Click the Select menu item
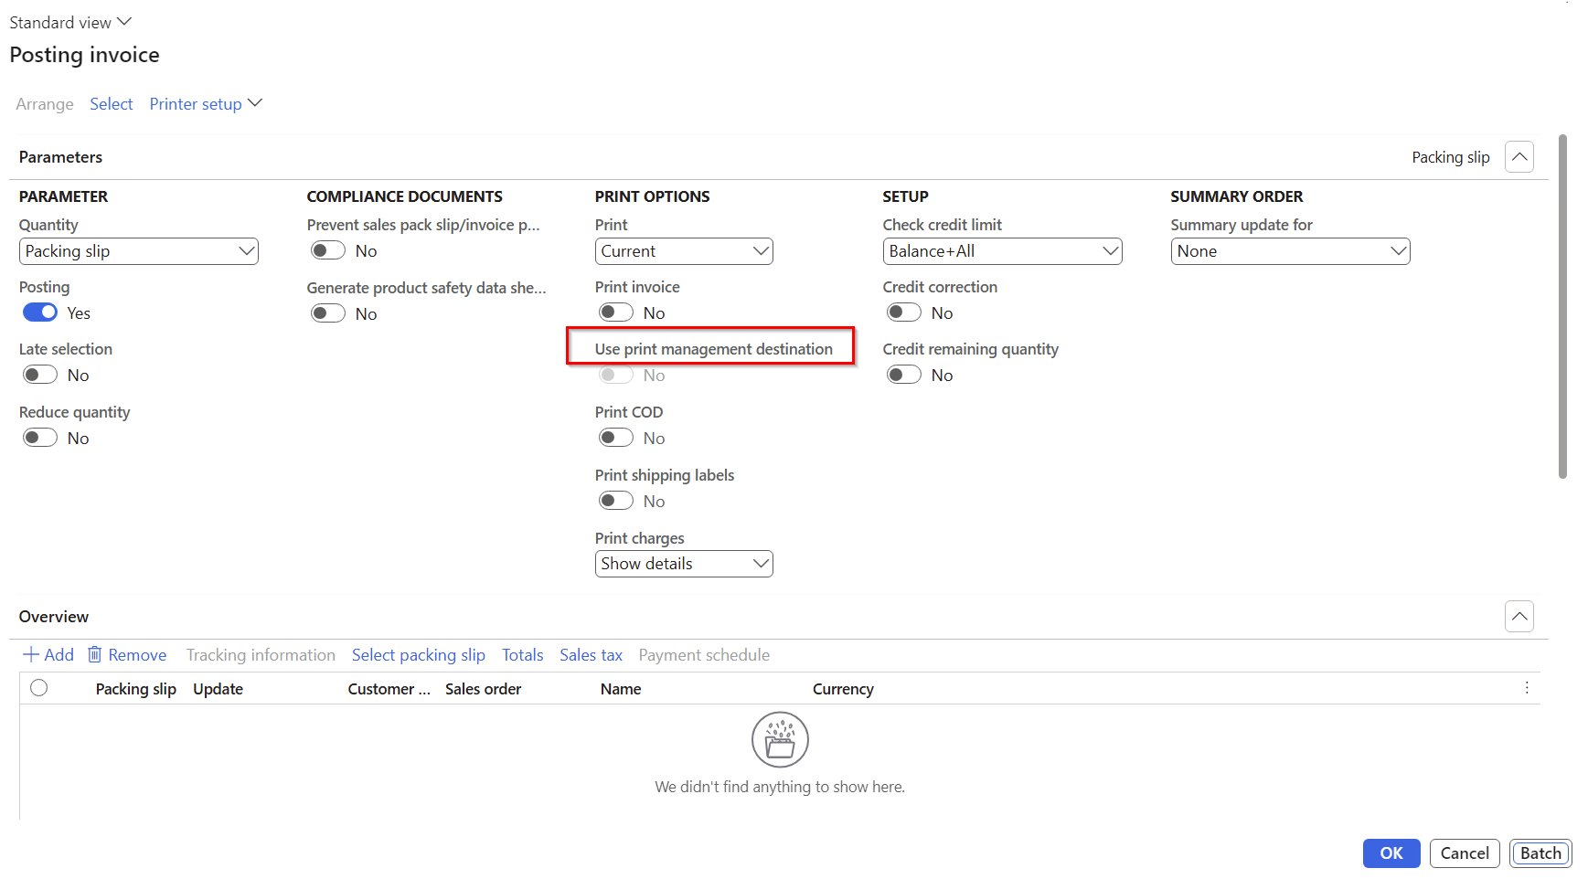The height and width of the screenshot is (879, 1588). point(112,104)
